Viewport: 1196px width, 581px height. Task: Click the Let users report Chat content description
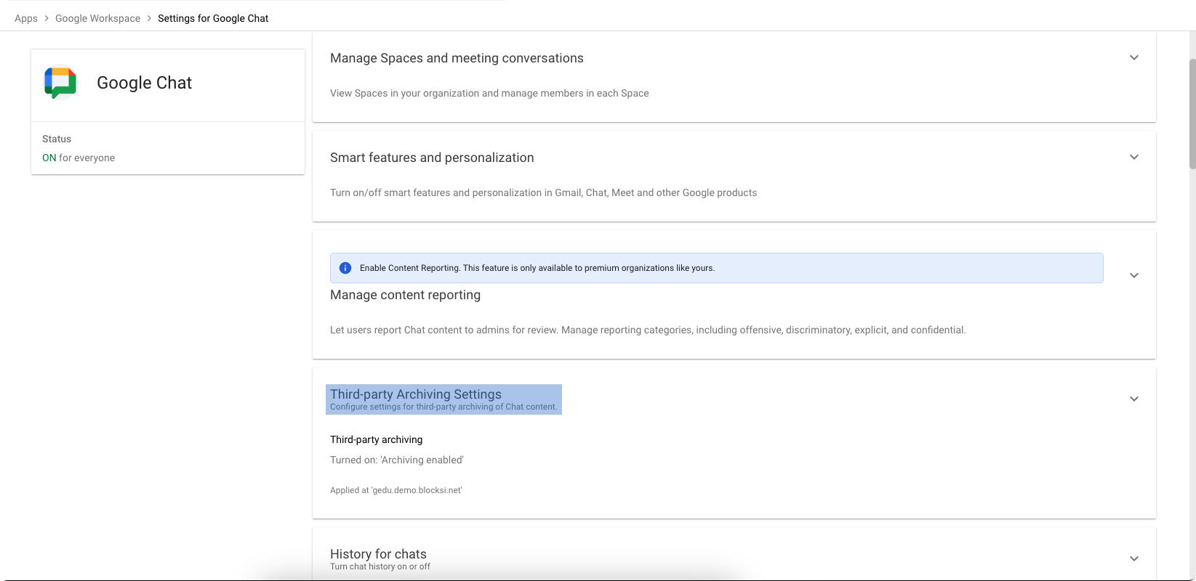pos(648,330)
